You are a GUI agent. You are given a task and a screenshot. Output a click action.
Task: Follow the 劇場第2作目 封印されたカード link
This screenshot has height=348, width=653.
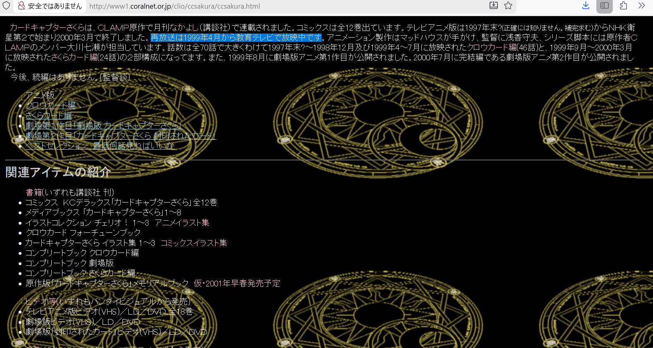tap(120, 136)
